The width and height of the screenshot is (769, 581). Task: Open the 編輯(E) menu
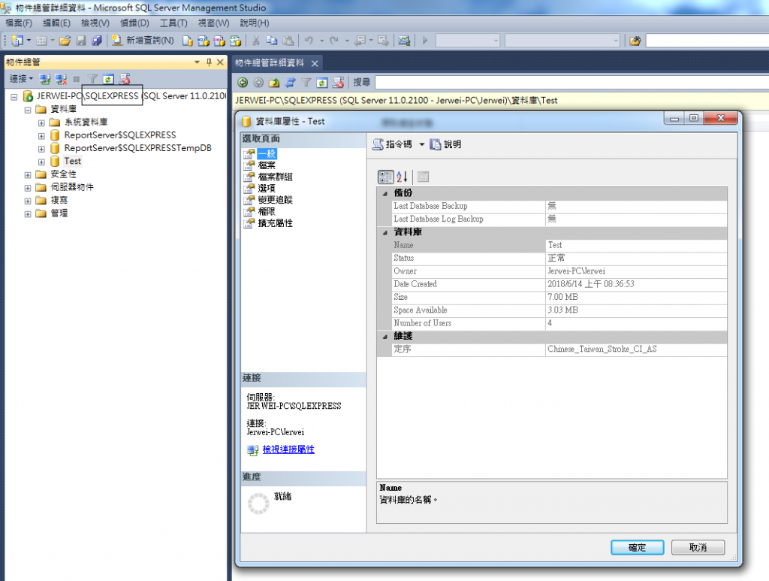coord(56,23)
